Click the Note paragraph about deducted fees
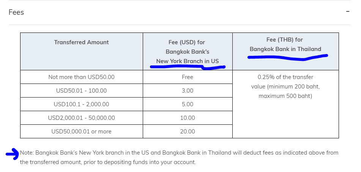The height and width of the screenshot is (172, 361). click(x=179, y=157)
